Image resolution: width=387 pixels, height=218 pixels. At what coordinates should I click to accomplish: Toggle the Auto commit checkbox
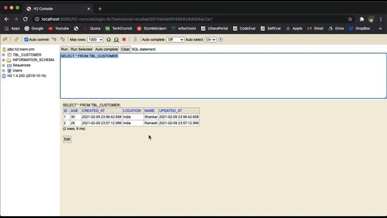pyautogui.click(x=26, y=39)
